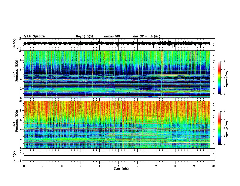
Task: Click the "VLF Spectra" plot title
Action: tap(34, 36)
